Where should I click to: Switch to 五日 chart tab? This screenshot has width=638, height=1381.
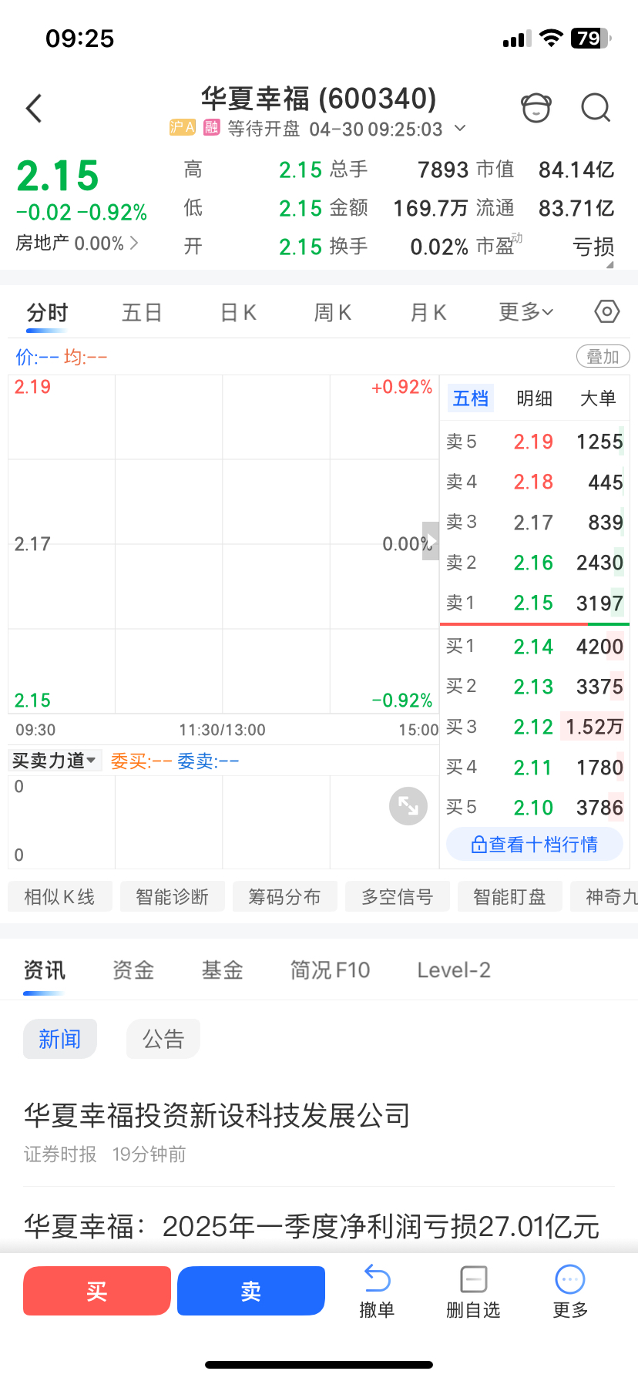pos(142,312)
